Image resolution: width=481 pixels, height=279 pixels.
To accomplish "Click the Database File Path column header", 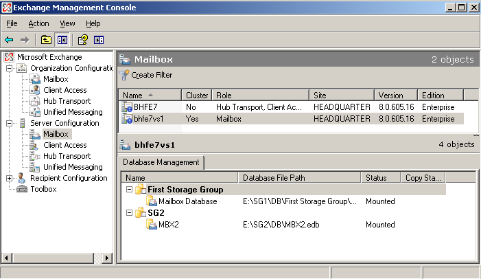I will 299,177.
